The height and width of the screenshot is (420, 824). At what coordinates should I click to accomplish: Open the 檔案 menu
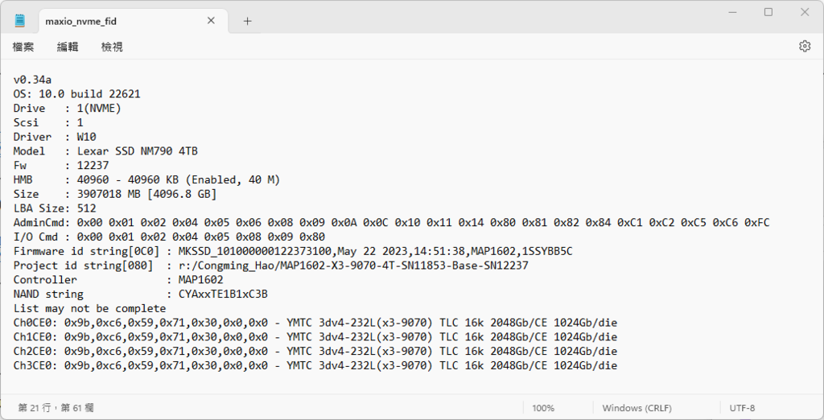click(23, 47)
